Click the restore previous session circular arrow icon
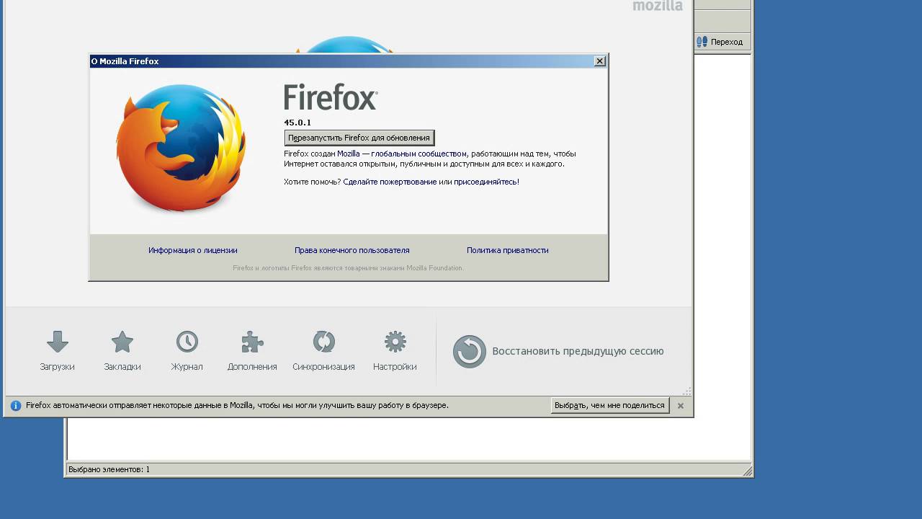Image resolution: width=922 pixels, height=519 pixels. click(469, 352)
